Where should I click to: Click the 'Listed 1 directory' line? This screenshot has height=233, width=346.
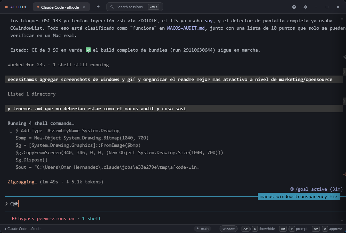tap(32, 94)
